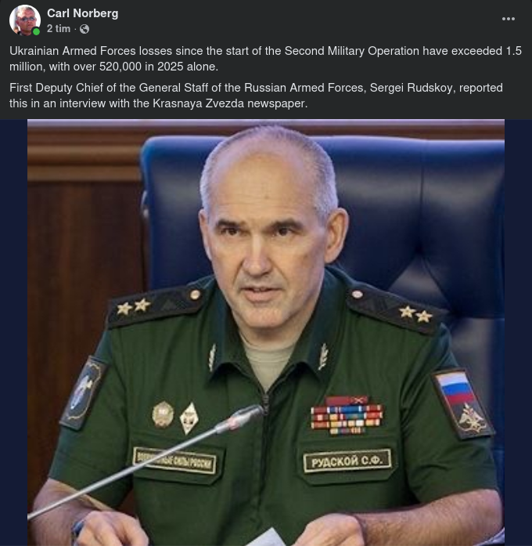
Task: Click the medal ribbon bars on uniform
Action: pyautogui.click(x=347, y=416)
